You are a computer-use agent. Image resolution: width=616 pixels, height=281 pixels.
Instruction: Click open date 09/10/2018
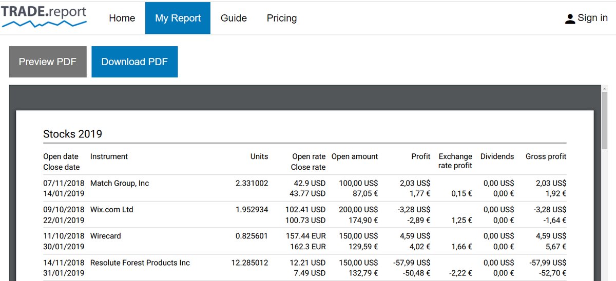[64, 210]
